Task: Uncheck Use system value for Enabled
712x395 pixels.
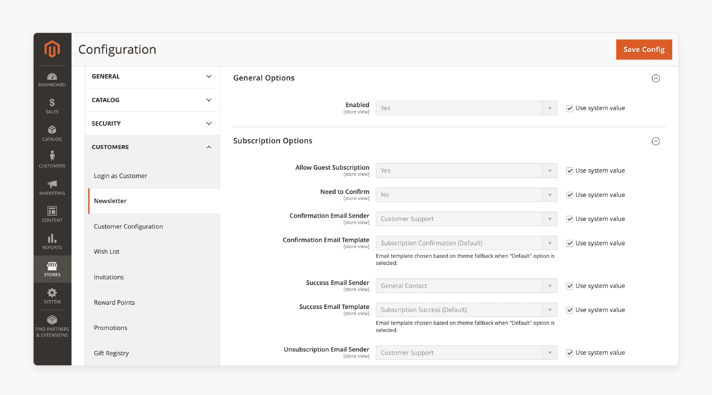Action: pos(569,108)
